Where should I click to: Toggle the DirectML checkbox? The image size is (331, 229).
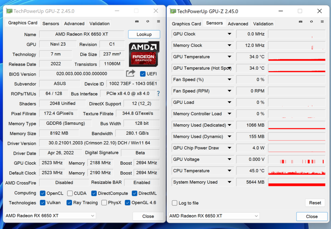(x=134, y=193)
